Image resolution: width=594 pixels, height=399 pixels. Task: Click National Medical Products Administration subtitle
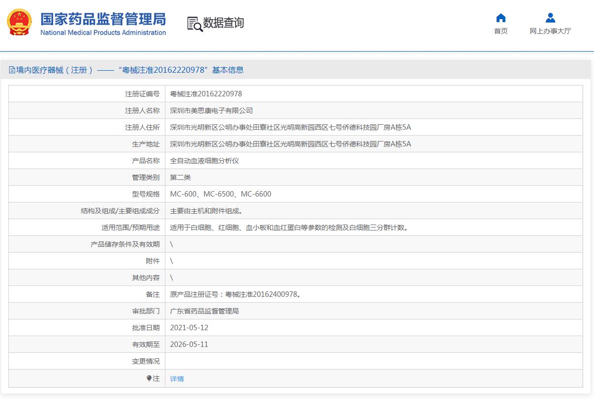103,32
